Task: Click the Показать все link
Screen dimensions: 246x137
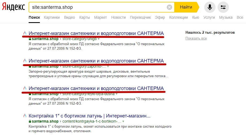Action: 196,38
